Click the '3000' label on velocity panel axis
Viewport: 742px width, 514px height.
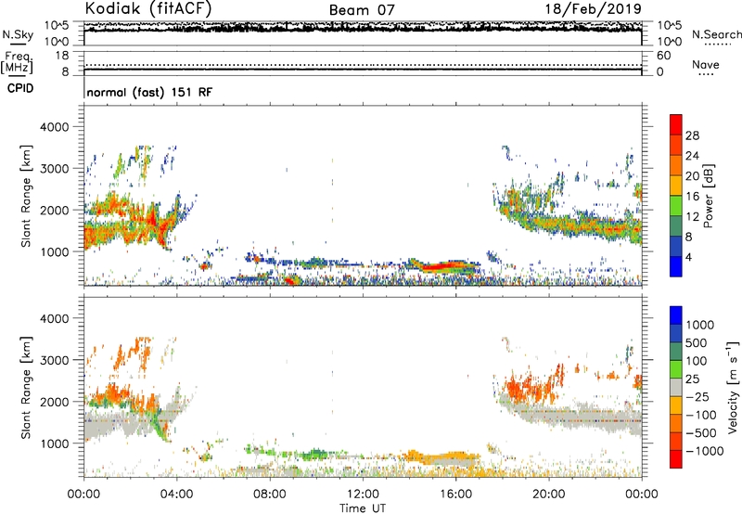coord(54,360)
